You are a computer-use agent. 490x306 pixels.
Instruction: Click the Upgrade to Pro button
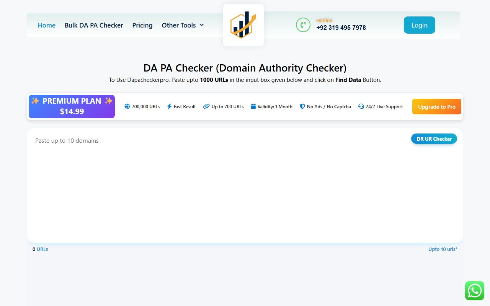point(437,107)
